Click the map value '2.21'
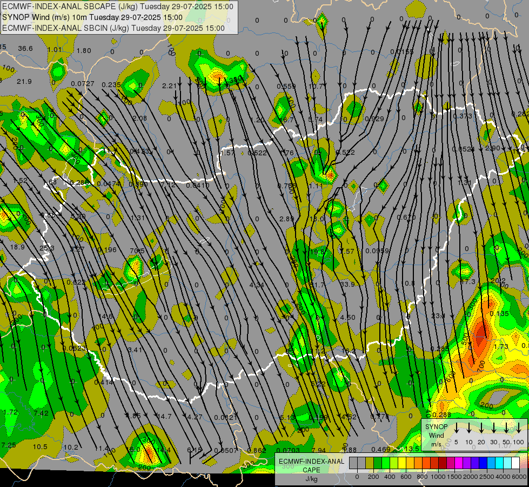The height and width of the screenshot is (487, 529). click(x=169, y=86)
